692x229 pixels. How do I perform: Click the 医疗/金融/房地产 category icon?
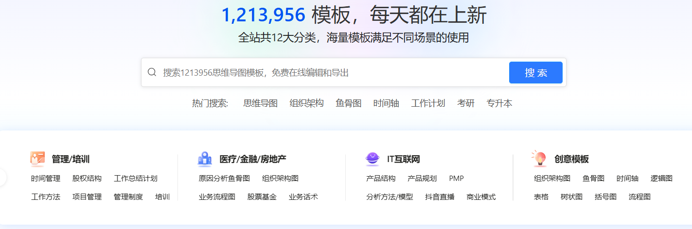(205, 159)
